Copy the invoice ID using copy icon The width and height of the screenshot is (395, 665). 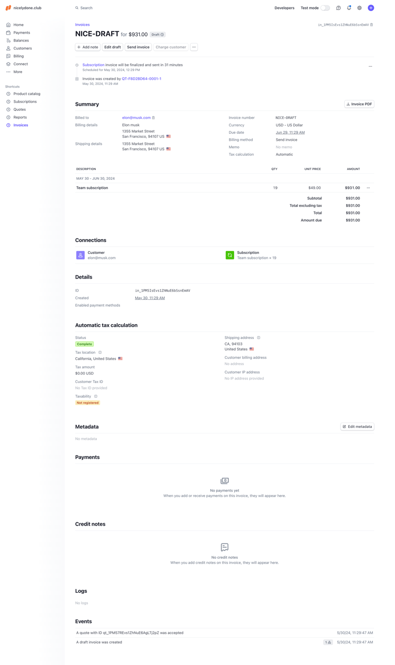371,24
